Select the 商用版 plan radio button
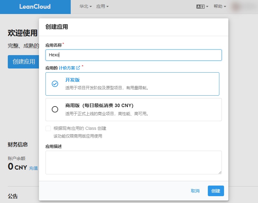This screenshot has width=258, height=203. [55, 109]
